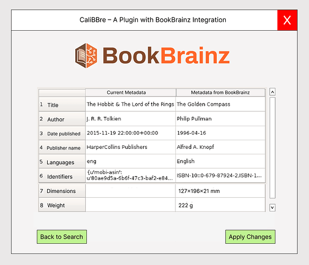Click the Philip Pullman author cell

[220, 119]
